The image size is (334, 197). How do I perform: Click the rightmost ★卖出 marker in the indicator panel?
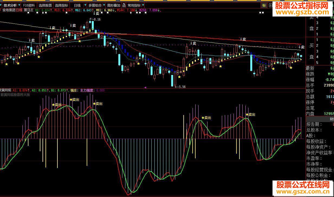(x=250, y=114)
